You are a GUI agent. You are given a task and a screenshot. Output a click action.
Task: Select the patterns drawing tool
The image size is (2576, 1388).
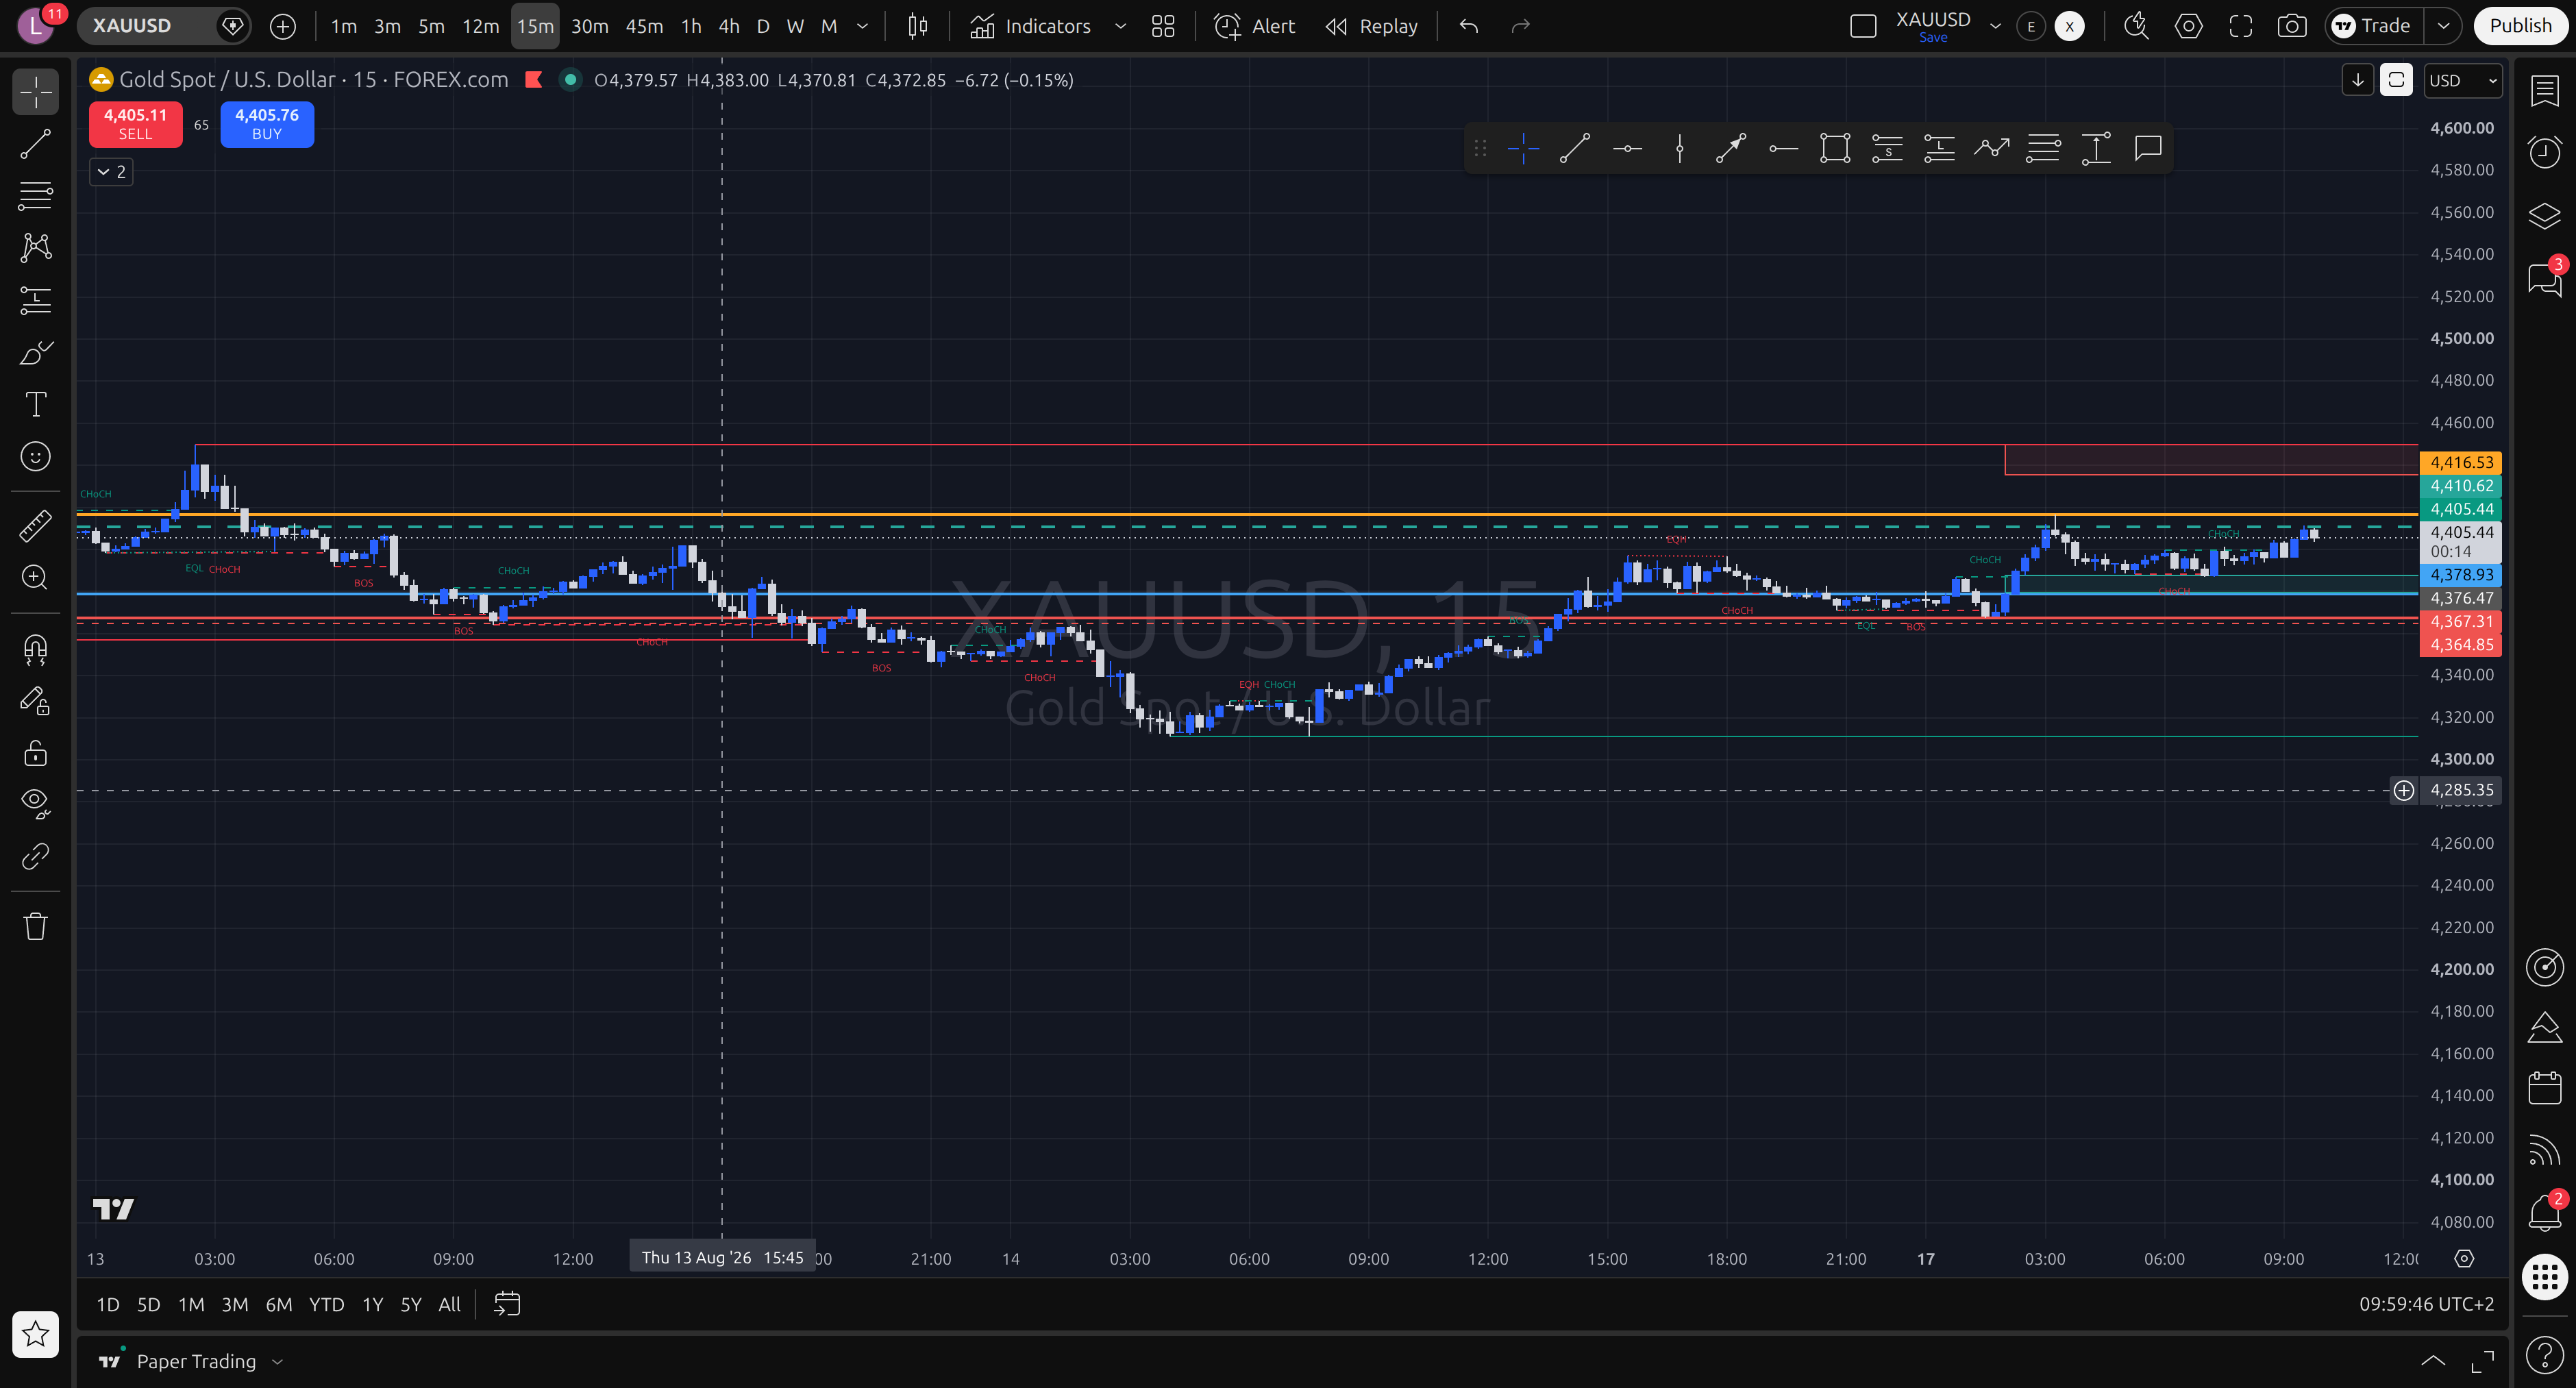(x=36, y=248)
